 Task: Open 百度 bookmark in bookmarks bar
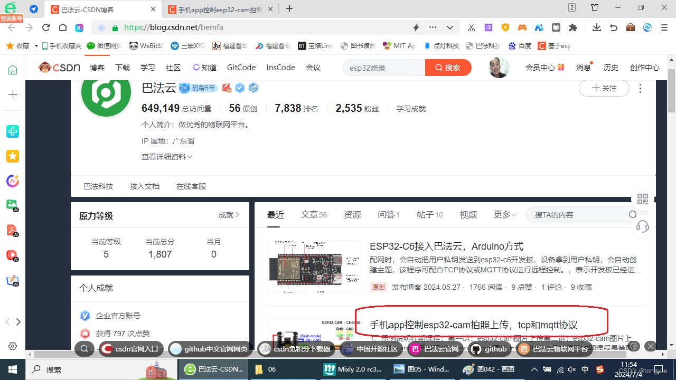coord(520,46)
